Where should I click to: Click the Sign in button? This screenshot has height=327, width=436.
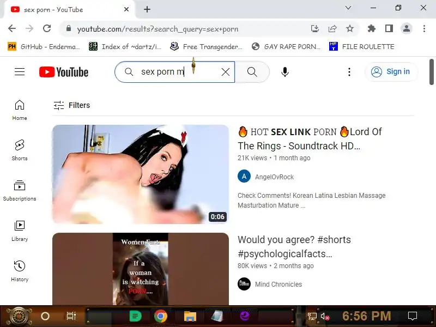coord(391,72)
